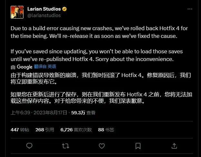
Task: Open the @larianstudios handle link
Action: click(x=44, y=15)
